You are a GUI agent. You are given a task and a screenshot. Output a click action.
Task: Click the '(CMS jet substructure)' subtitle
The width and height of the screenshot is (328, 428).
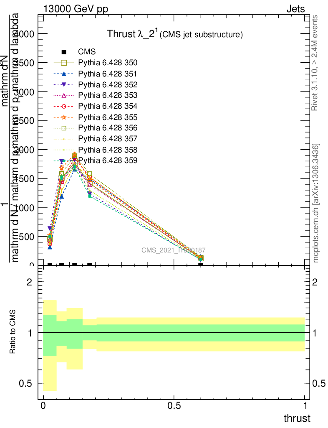[201, 35]
